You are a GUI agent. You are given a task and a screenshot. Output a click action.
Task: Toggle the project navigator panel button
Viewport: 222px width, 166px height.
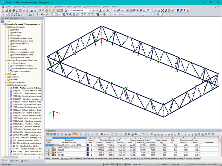coord(58,10)
